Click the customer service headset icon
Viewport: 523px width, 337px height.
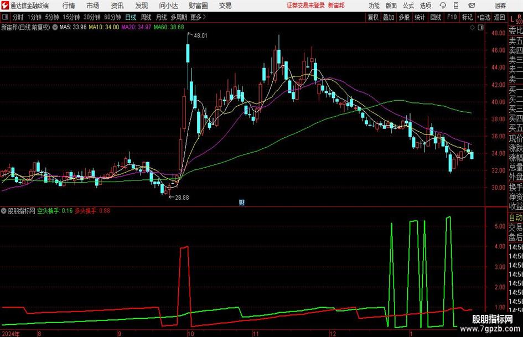443,6
